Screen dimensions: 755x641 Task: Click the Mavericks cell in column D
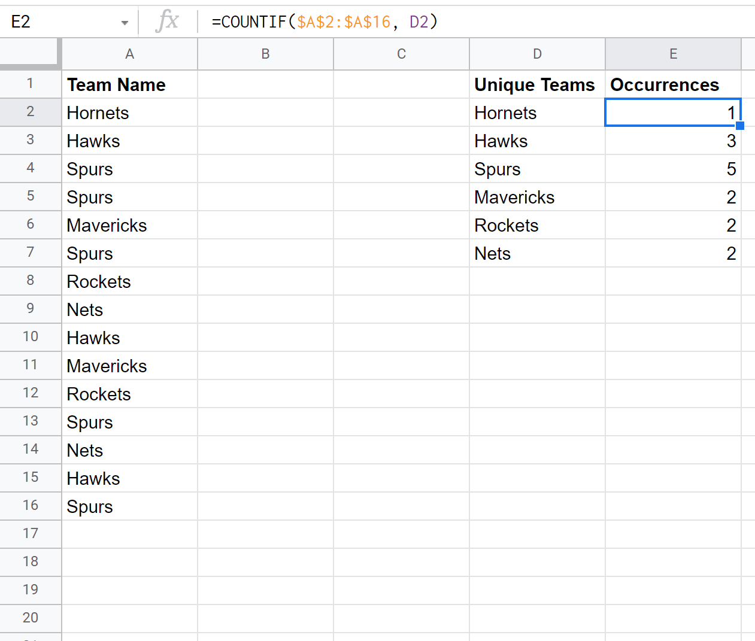coord(537,197)
